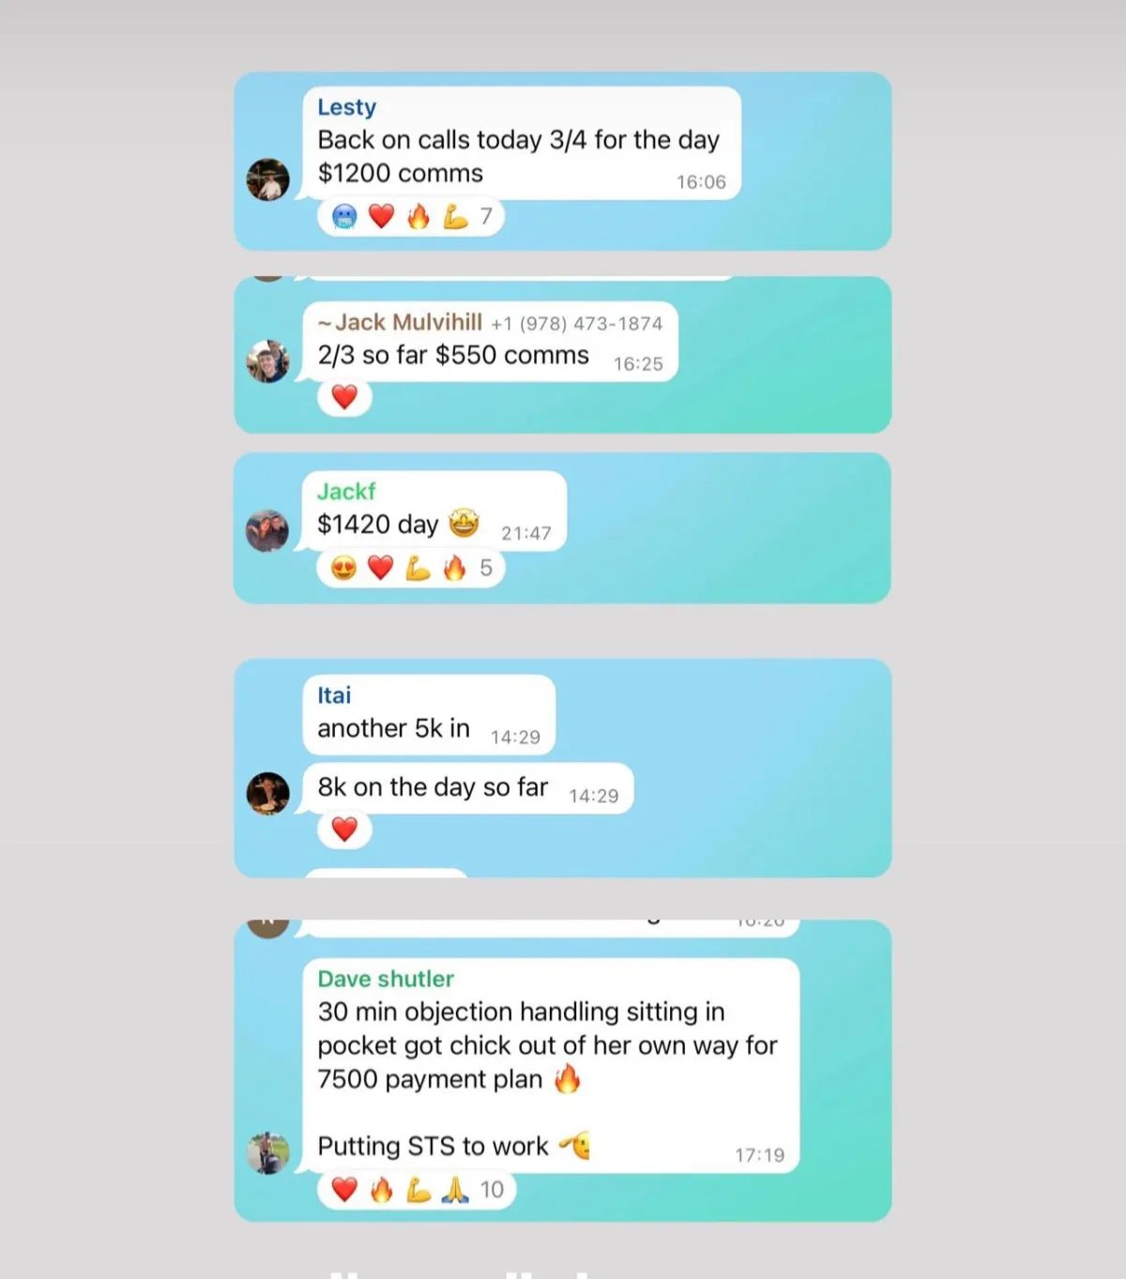Click heart-eyes reaction on Jackf's message
Screen dimensions: 1126x1279
(x=343, y=568)
